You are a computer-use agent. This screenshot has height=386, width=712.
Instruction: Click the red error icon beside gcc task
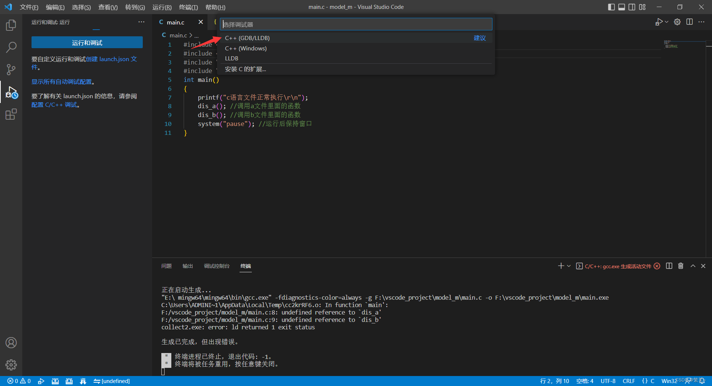(657, 266)
